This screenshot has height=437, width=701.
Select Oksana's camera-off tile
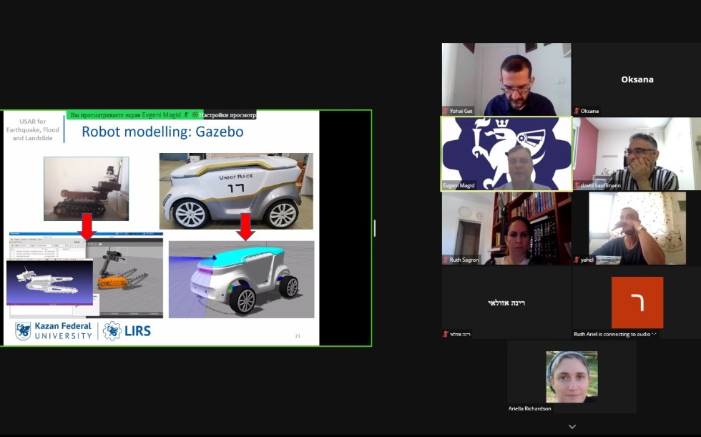point(637,79)
